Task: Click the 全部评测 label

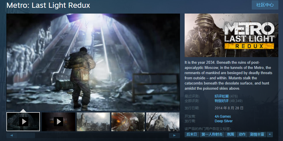Action: tap(192, 101)
